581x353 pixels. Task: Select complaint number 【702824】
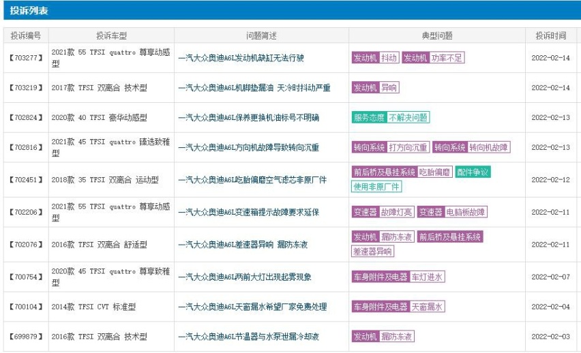[26, 118]
